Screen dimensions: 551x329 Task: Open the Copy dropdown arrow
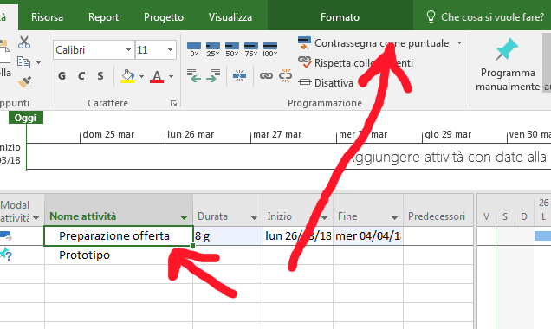(x=39, y=63)
